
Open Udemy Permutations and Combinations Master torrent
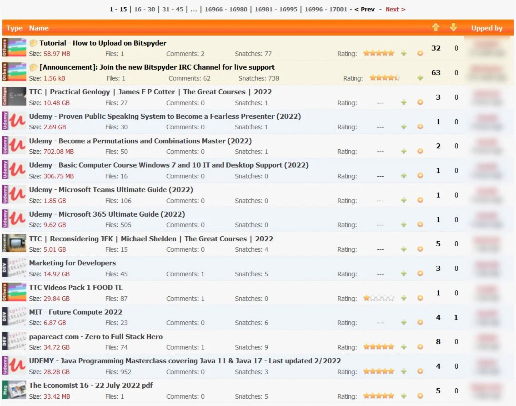tap(140, 141)
